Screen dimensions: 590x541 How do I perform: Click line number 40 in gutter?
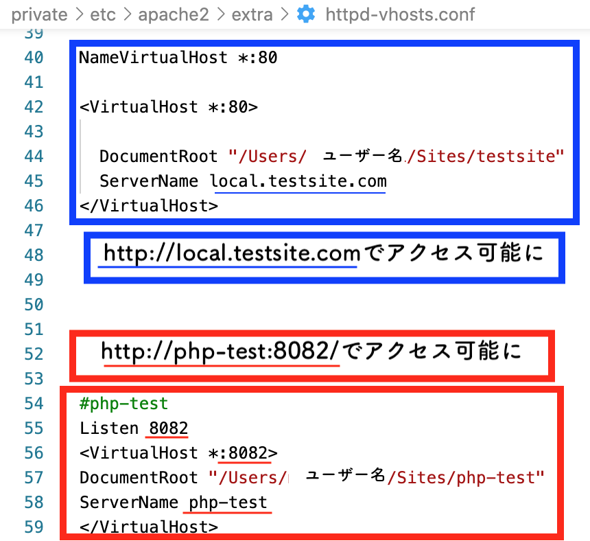34,58
